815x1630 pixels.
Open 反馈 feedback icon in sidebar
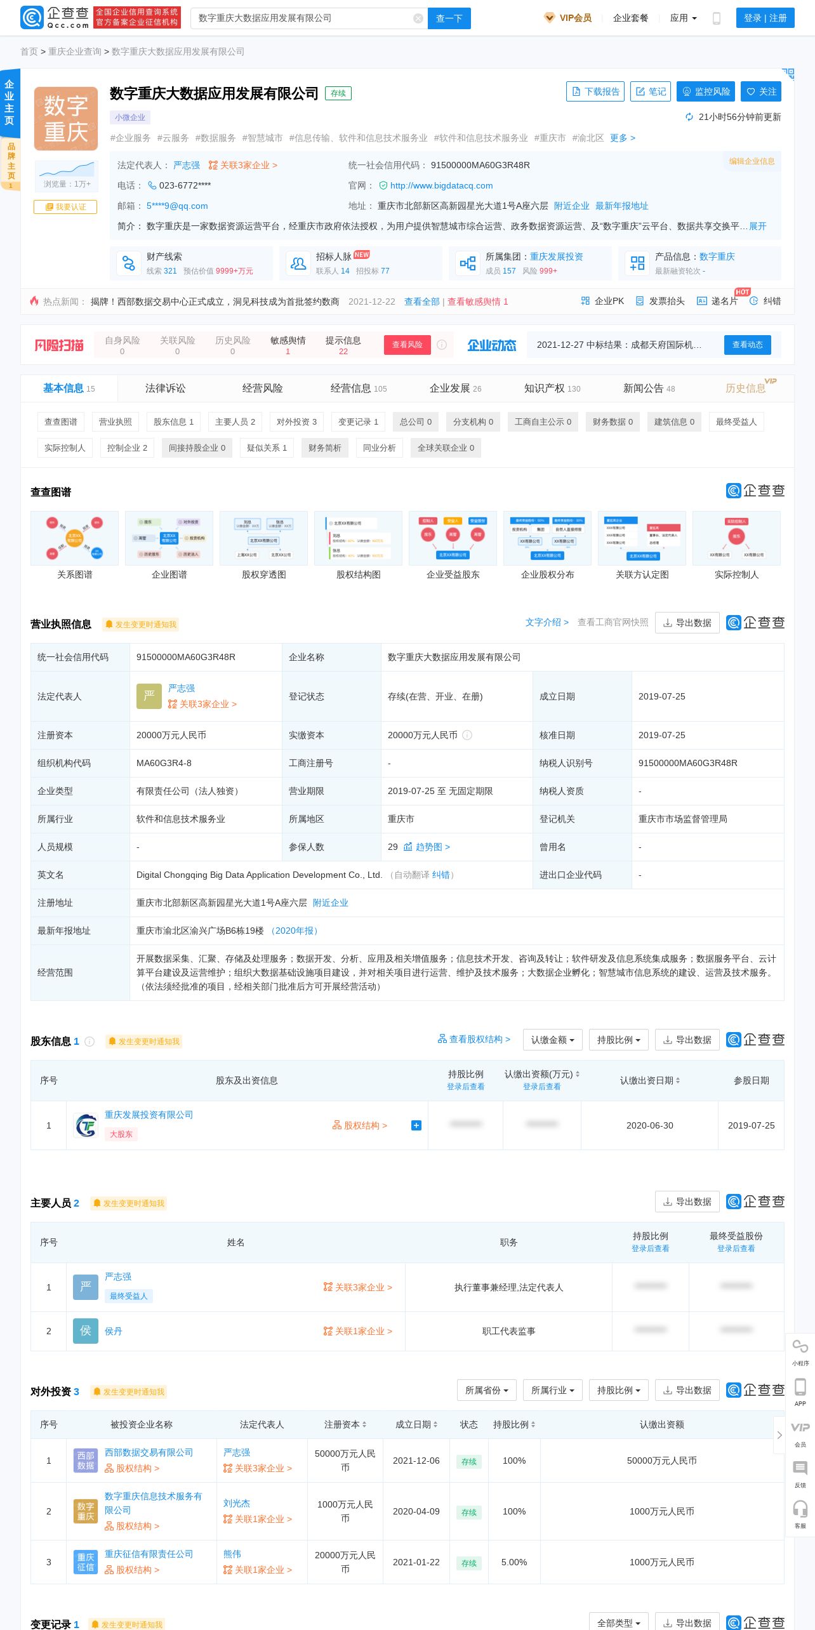[800, 1474]
